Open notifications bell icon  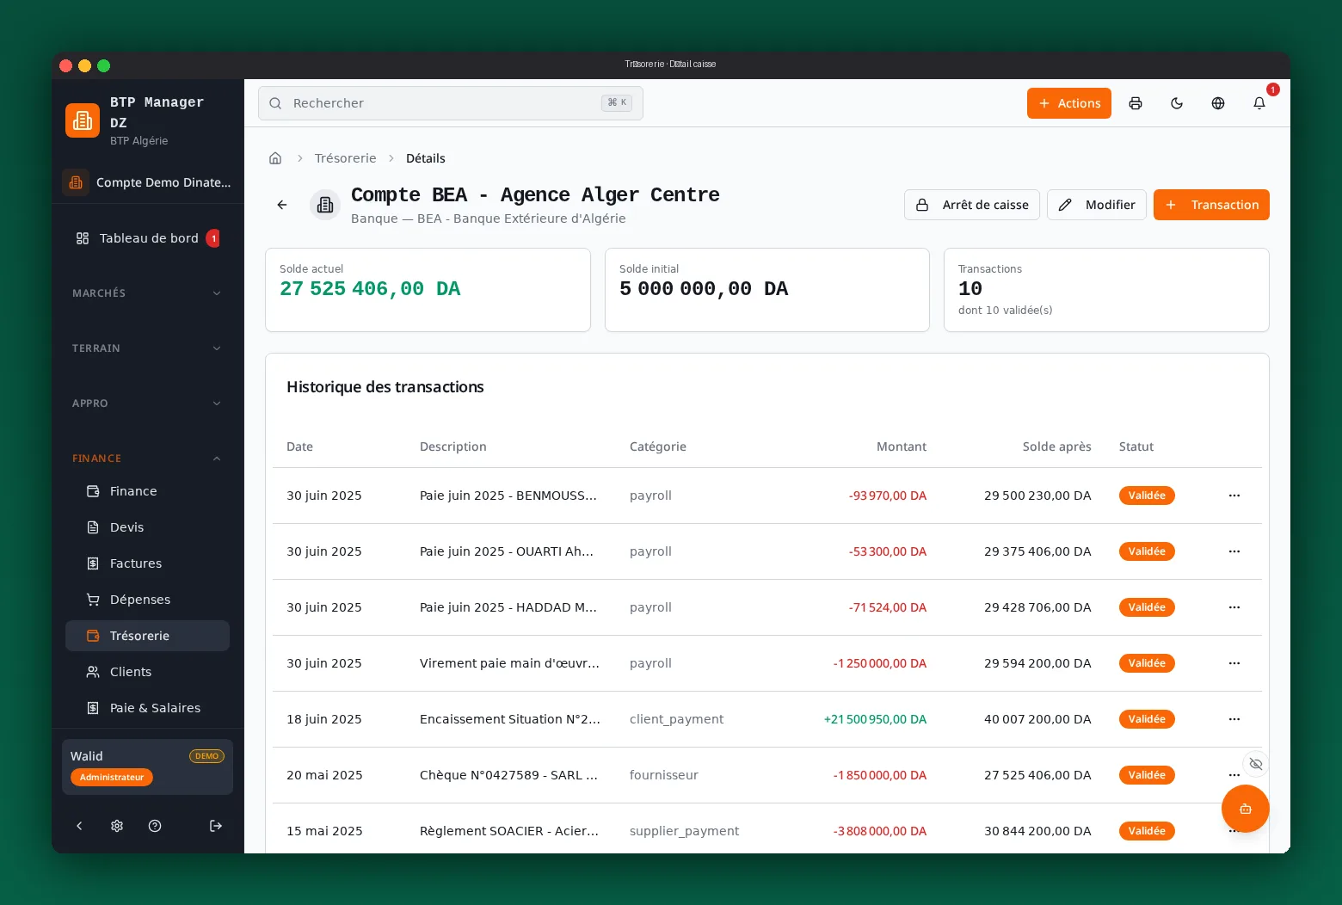pos(1259,103)
